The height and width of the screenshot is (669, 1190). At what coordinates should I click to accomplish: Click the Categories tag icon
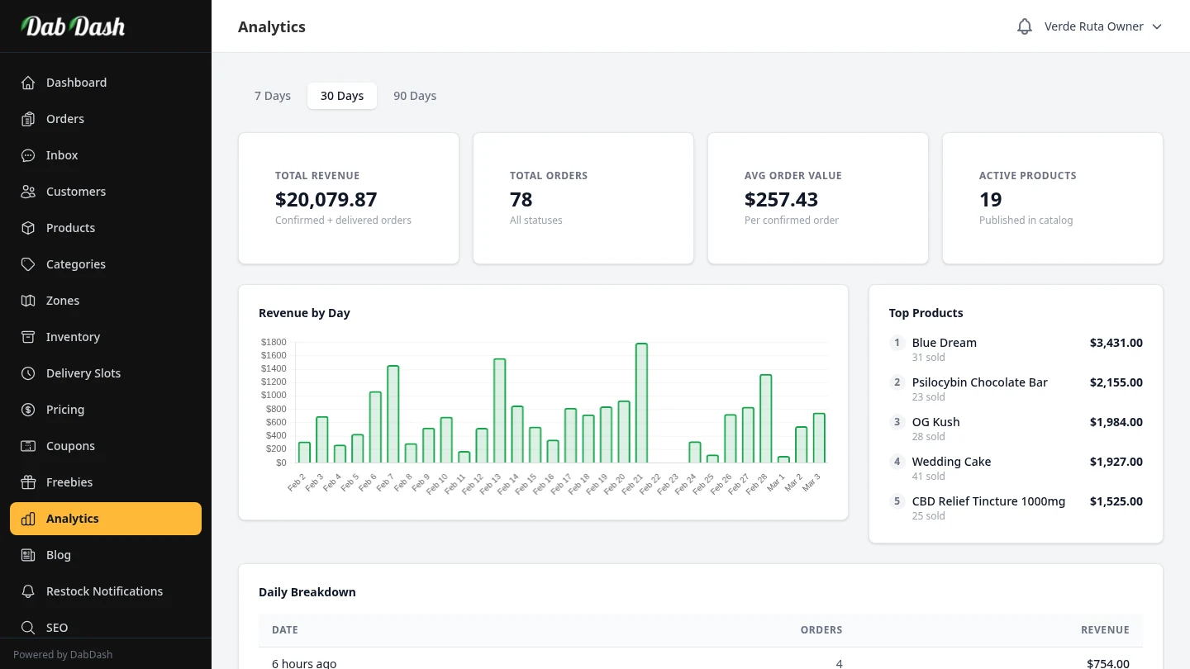pos(28,264)
